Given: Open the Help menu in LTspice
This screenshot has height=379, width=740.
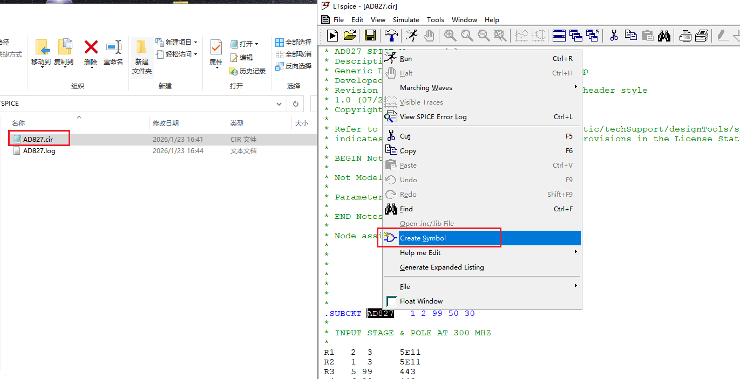Looking at the screenshot, I should point(492,19).
